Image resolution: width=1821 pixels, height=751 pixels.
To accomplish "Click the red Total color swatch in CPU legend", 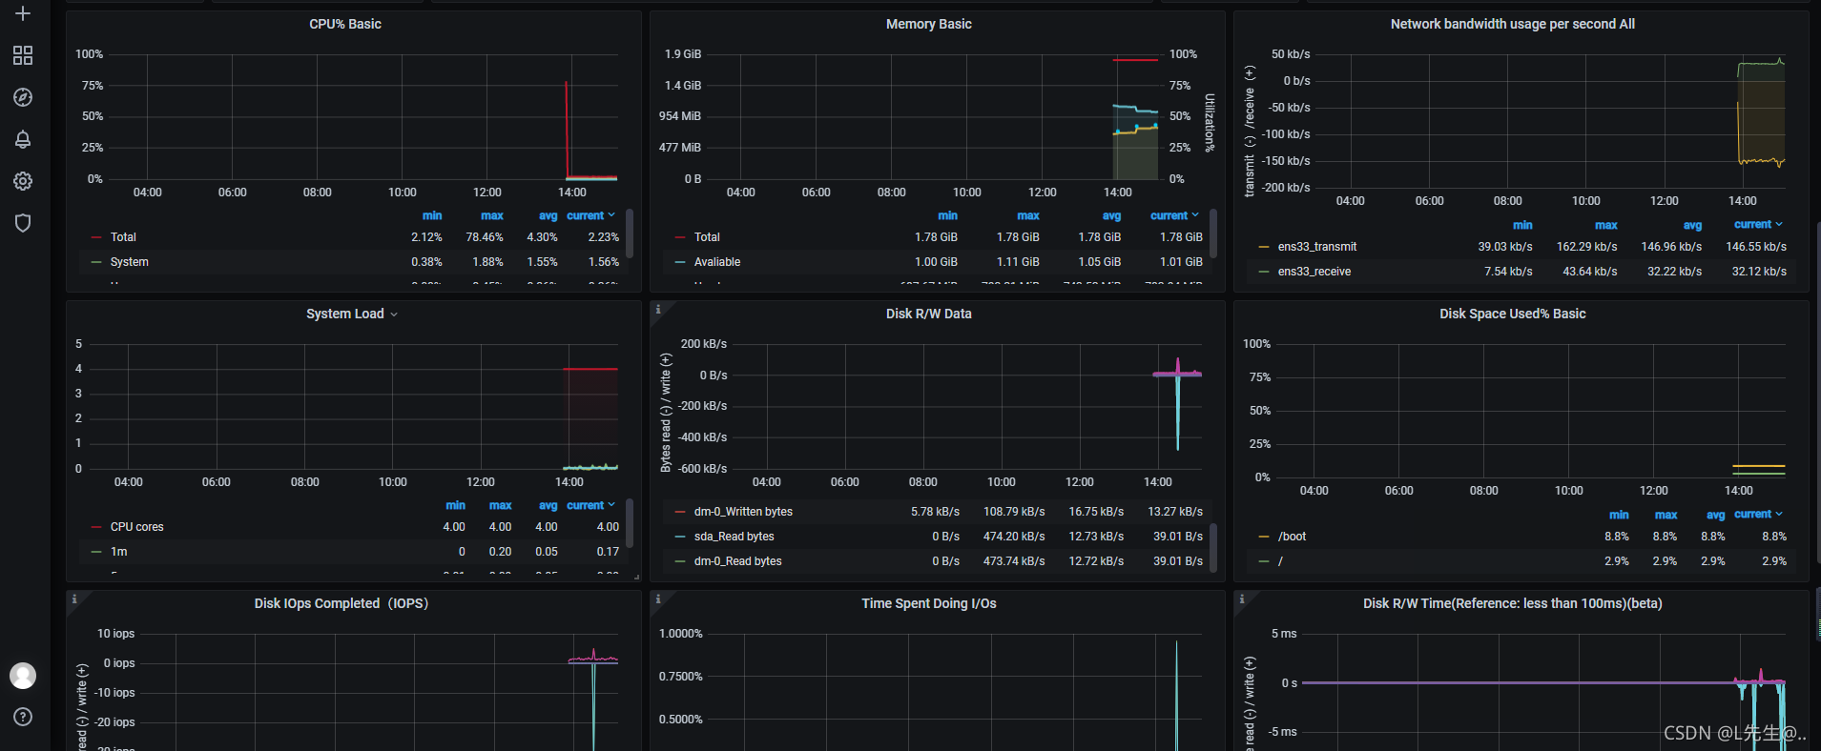I will (x=95, y=237).
